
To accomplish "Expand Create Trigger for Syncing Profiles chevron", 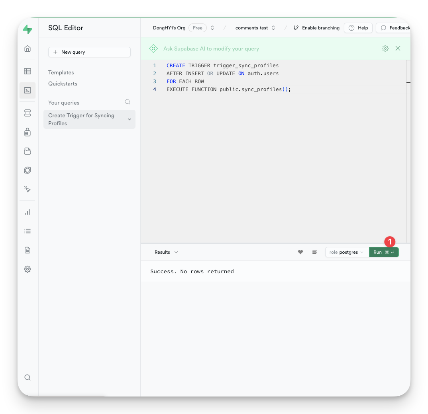I will pos(129,119).
